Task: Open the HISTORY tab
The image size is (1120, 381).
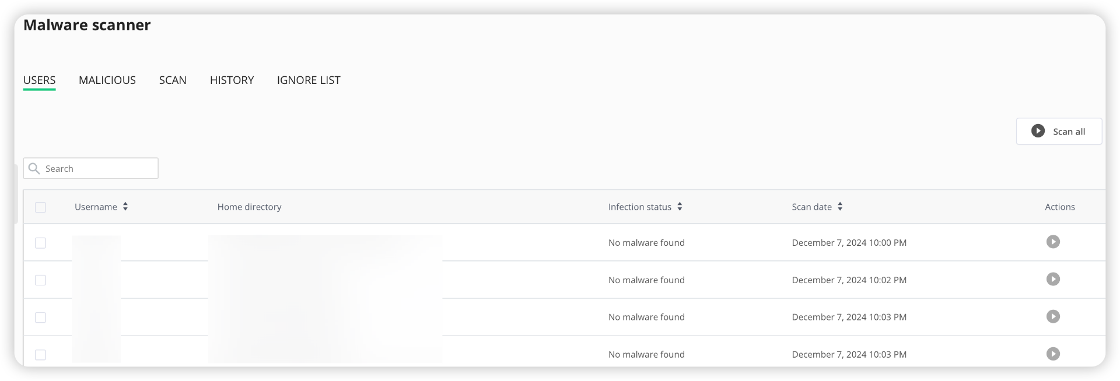Action: 232,80
